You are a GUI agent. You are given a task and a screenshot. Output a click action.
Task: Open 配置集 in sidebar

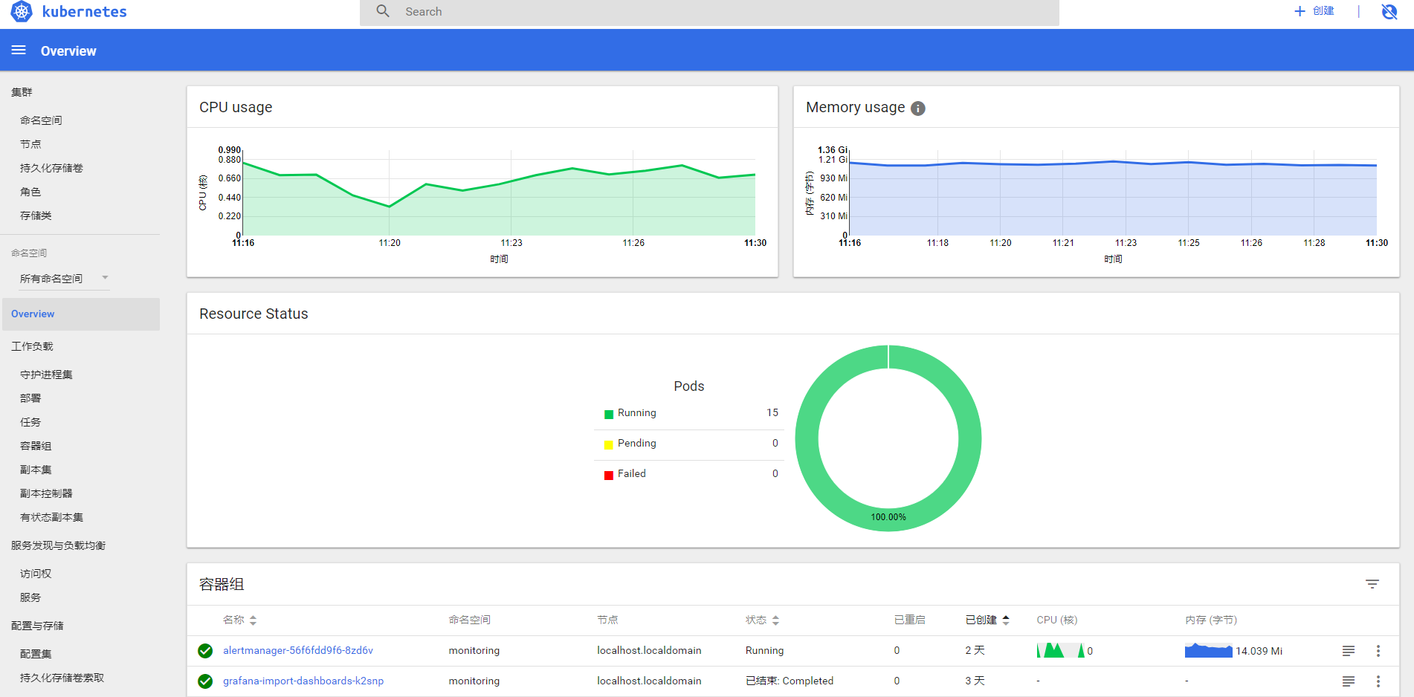click(36, 654)
